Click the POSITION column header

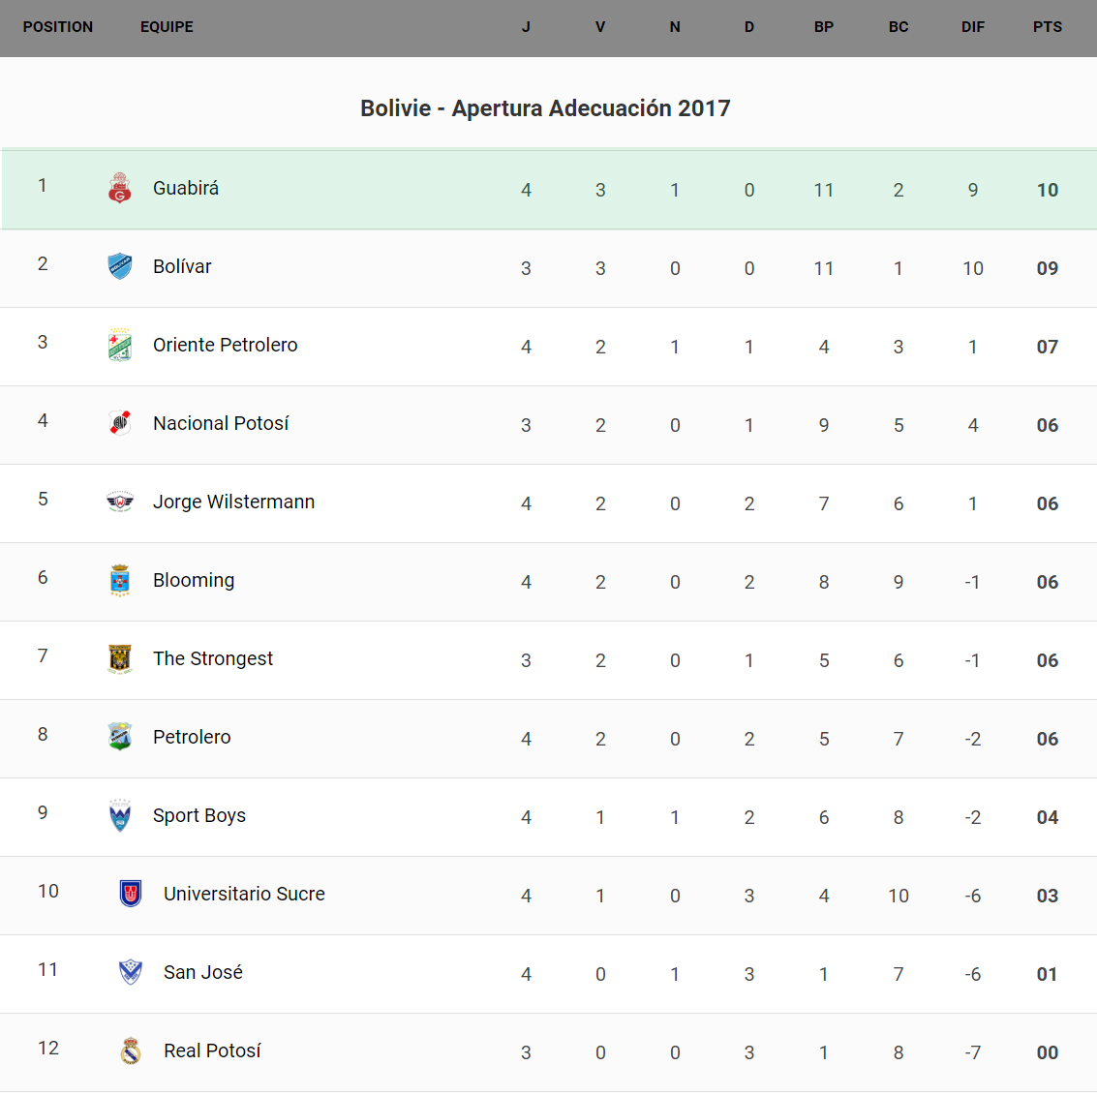[58, 27]
